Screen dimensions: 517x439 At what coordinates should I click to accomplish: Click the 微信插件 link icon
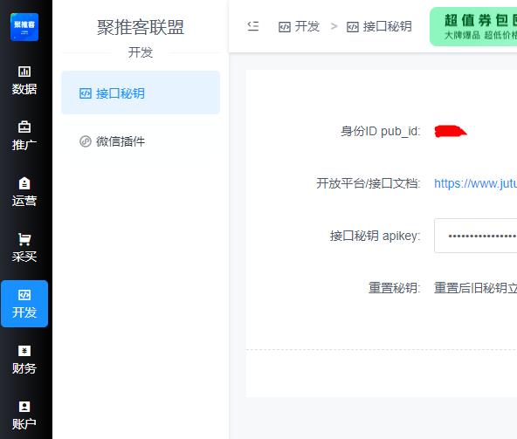(x=86, y=141)
